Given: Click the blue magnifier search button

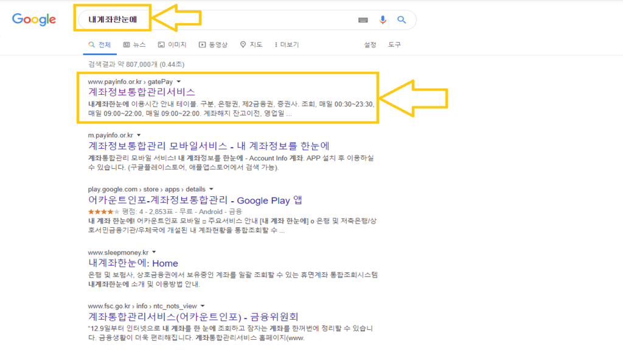Looking at the screenshot, I should tap(402, 20).
